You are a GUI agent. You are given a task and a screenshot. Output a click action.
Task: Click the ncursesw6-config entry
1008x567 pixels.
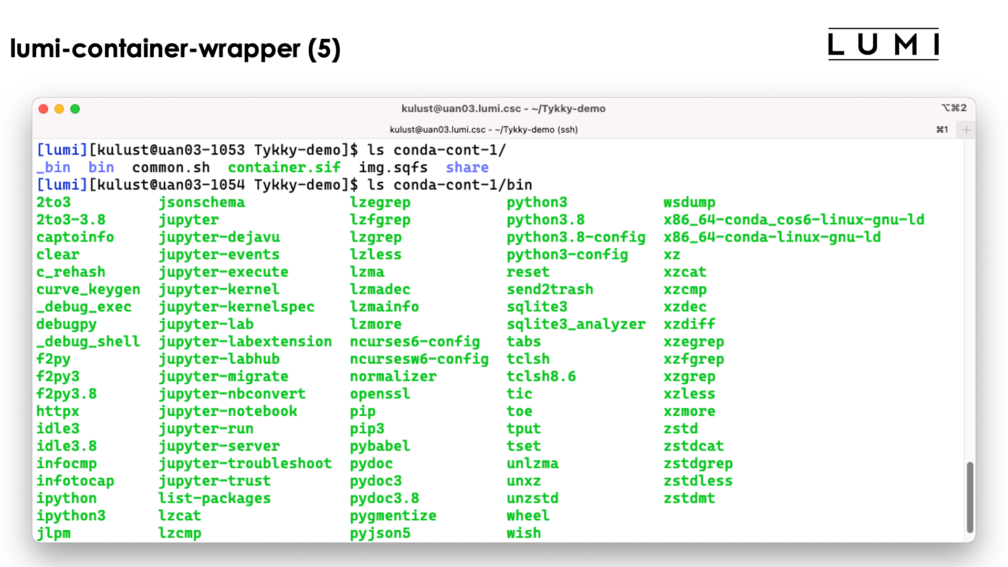pyautogui.click(x=419, y=359)
